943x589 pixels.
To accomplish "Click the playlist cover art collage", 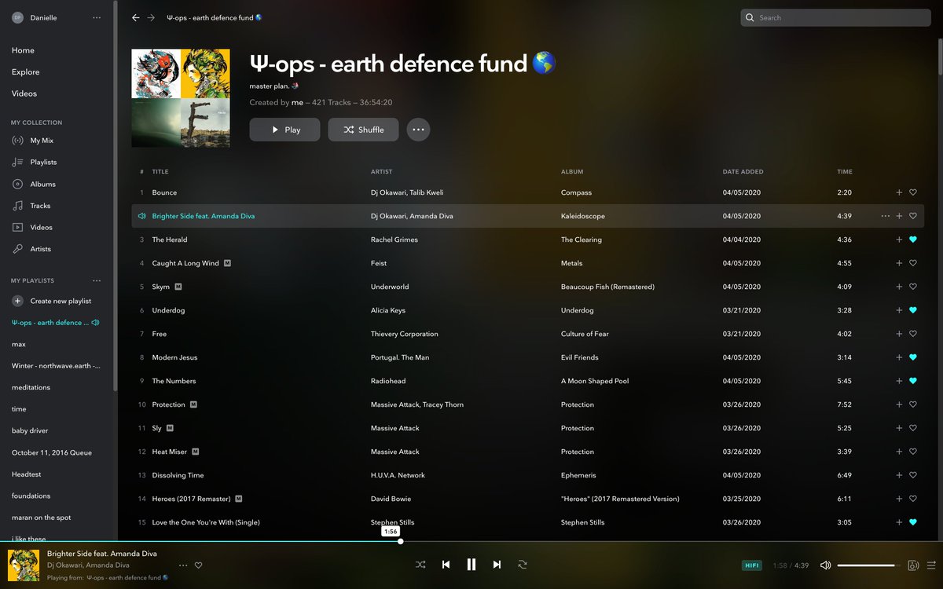I will pos(181,97).
